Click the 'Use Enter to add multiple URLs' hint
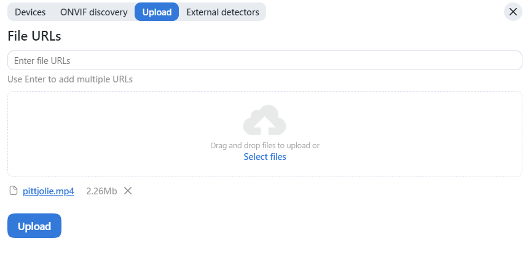The width and height of the screenshot is (531, 254). 70,79
